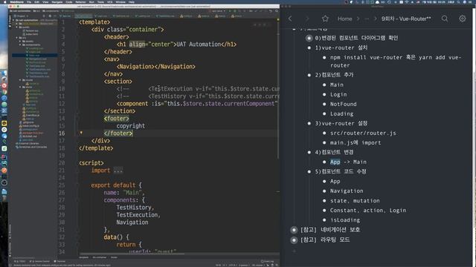Place cursor on the copyright text
The height and width of the screenshot is (267, 476).
(x=131, y=126)
